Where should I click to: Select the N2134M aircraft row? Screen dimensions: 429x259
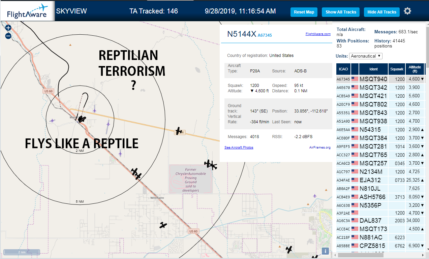pos(380,172)
